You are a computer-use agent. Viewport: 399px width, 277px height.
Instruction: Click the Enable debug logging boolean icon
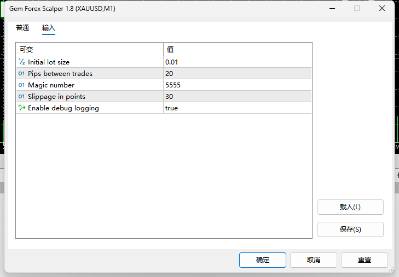22,108
